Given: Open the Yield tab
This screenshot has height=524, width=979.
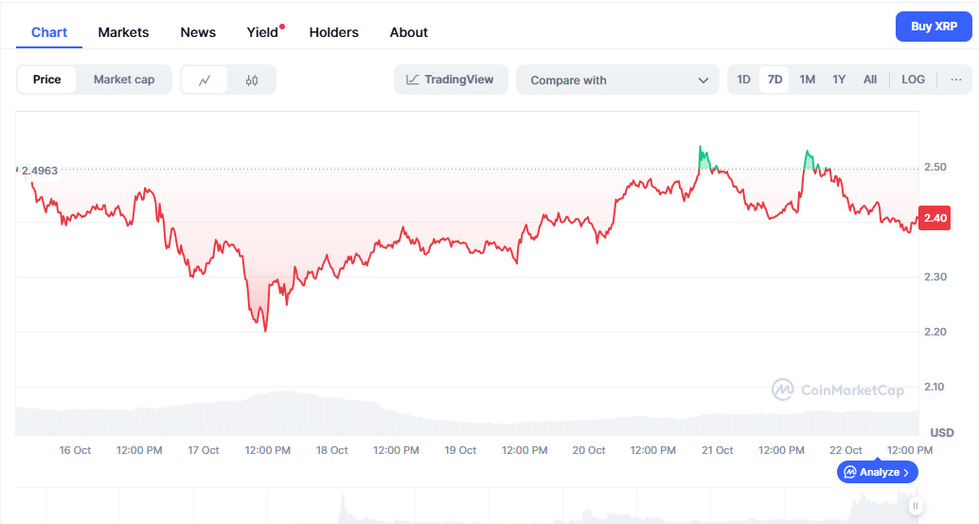Looking at the screenshot, I should tap(262, 32).
